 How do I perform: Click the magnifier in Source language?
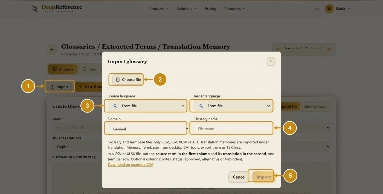point(115,106)
